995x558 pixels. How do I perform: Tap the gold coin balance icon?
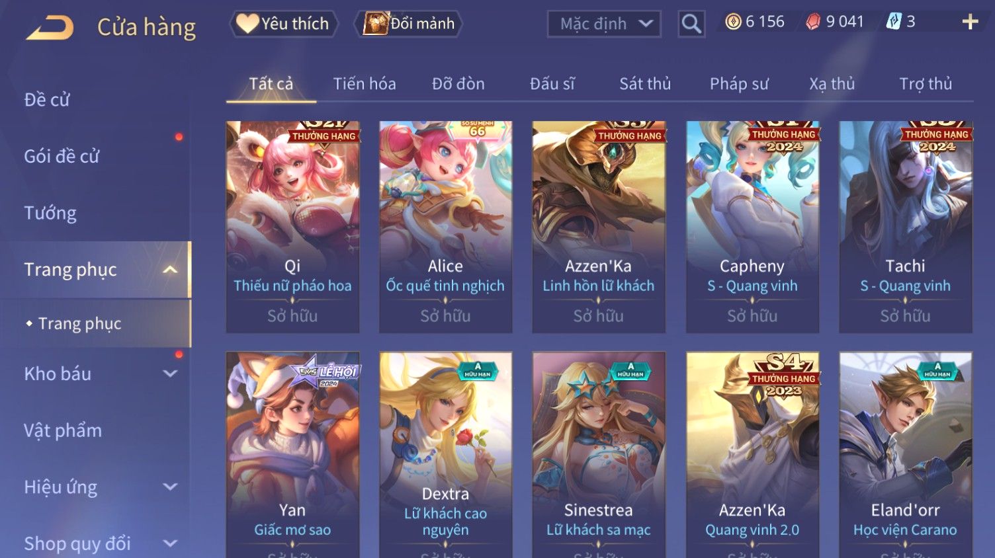[x=733, y=22]
